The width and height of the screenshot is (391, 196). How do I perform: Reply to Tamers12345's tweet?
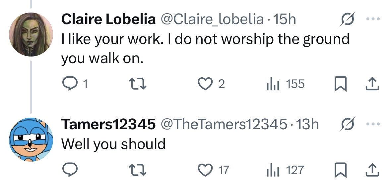(x=70, y=170)
